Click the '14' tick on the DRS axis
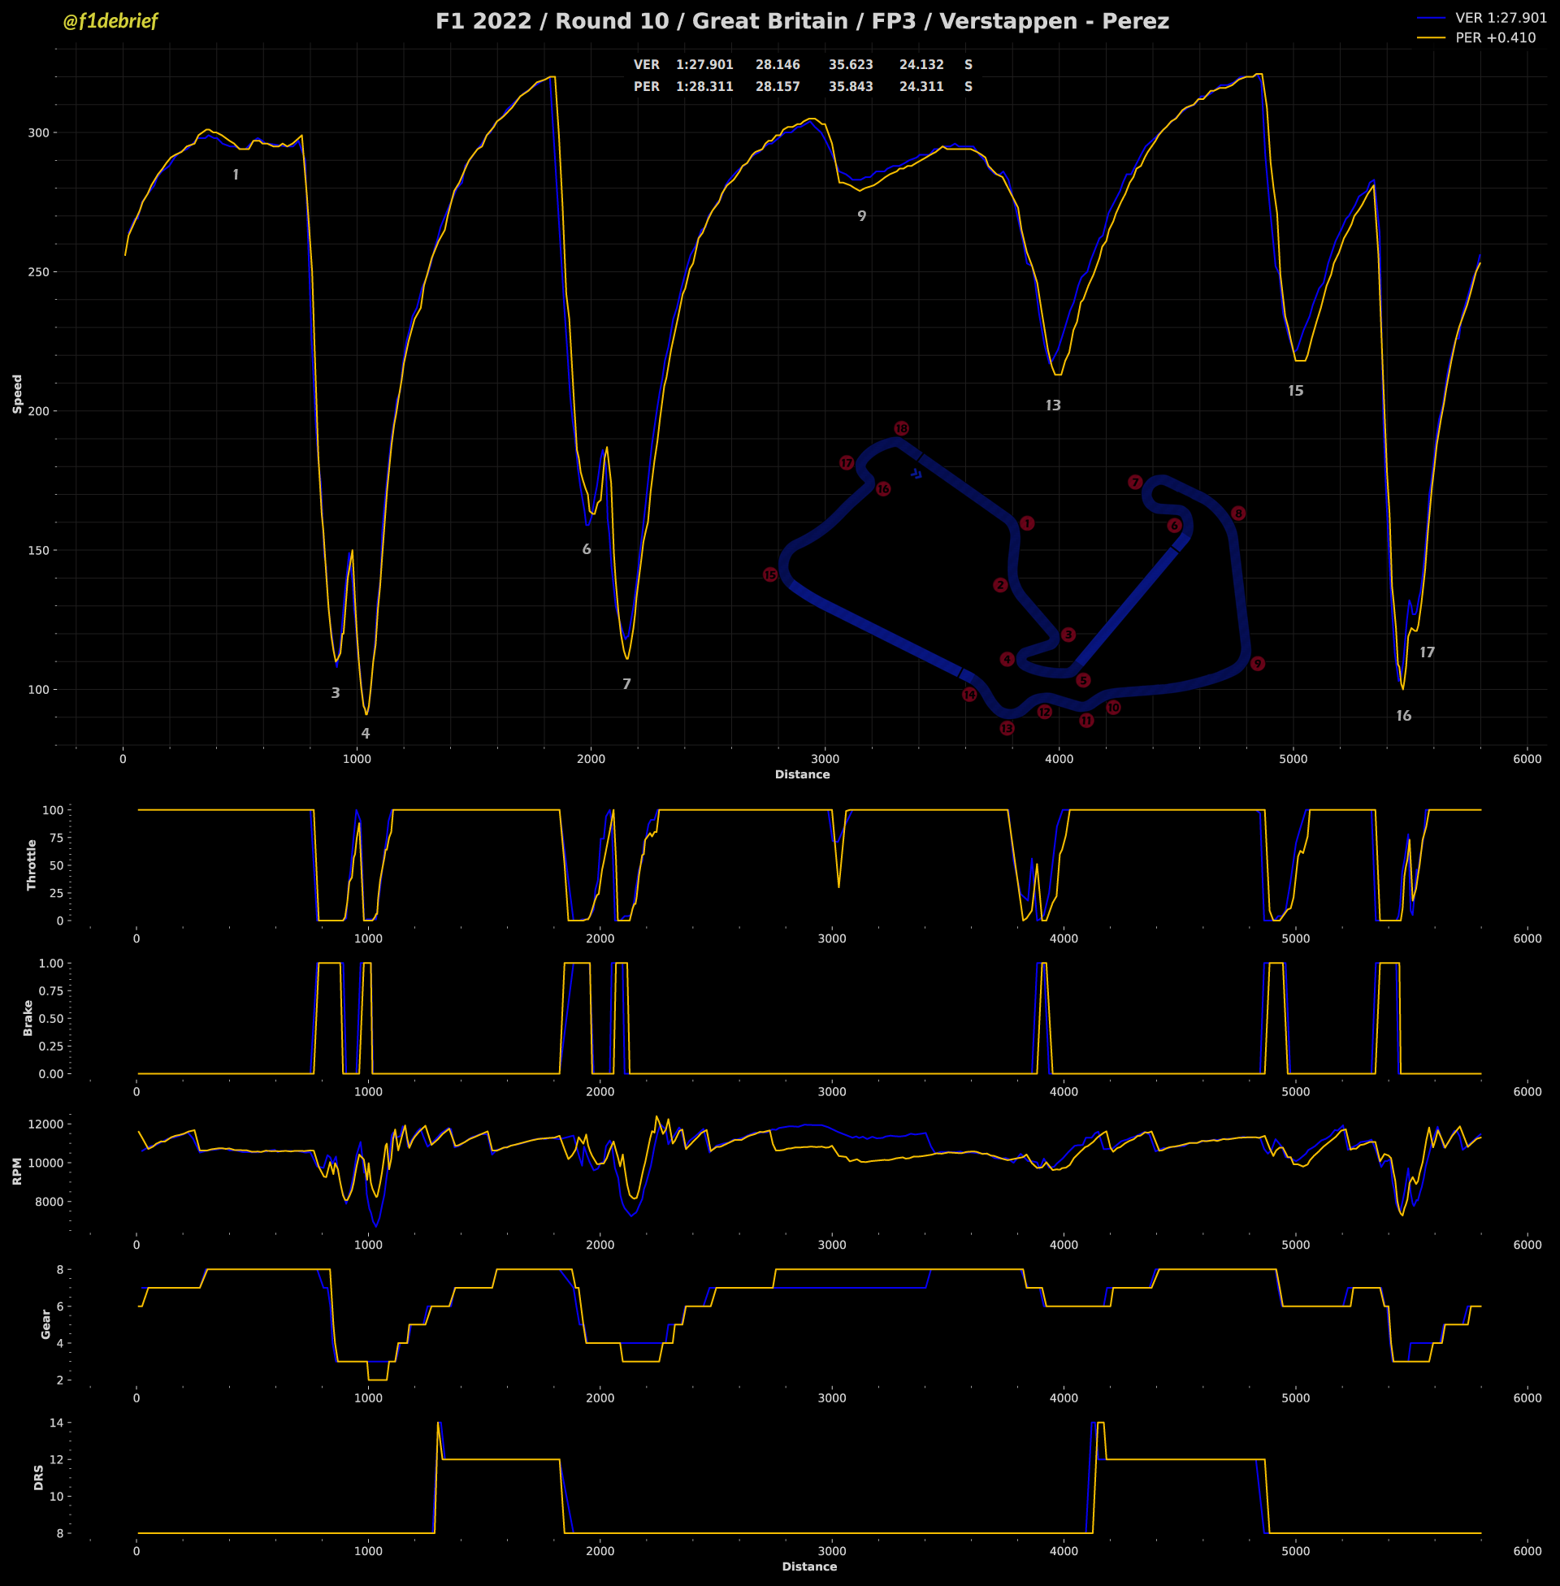The height and width of the screenshot is (1586, 1560). point(57,1423)
